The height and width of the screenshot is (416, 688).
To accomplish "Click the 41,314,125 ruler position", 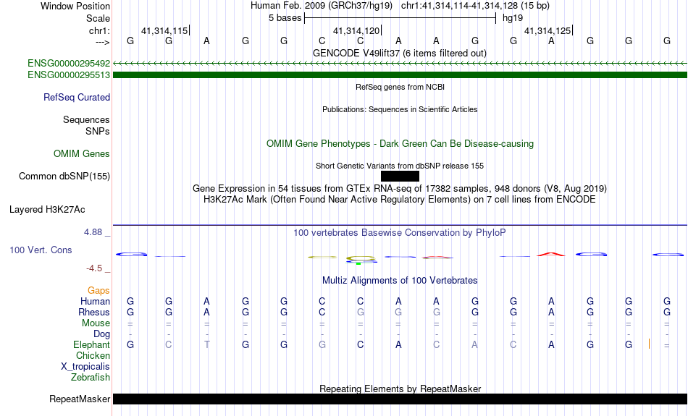I will (548, 30).
